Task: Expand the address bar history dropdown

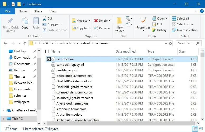Action: point(166,44)
